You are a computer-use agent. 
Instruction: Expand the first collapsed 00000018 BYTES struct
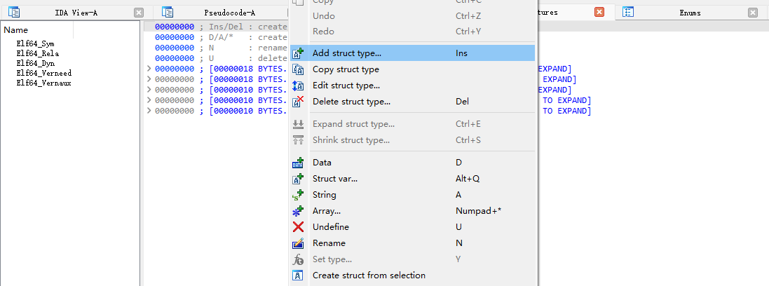coord(149,69)
